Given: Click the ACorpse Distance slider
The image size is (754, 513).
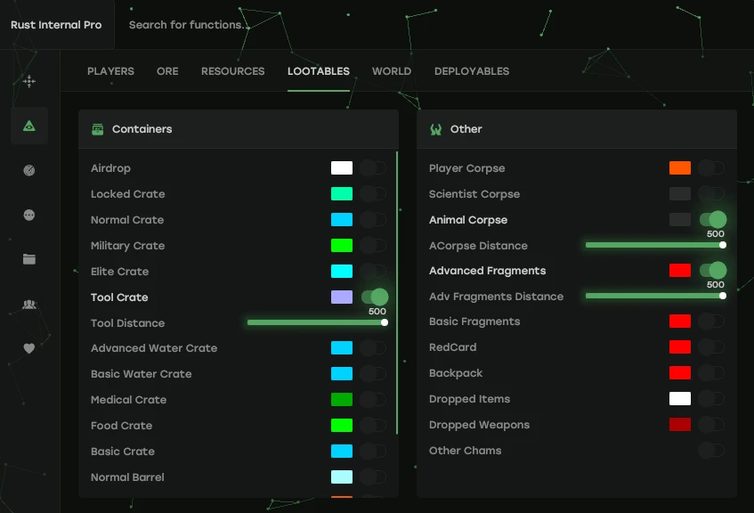Looking at the screenshot, I should pos(656,245).
